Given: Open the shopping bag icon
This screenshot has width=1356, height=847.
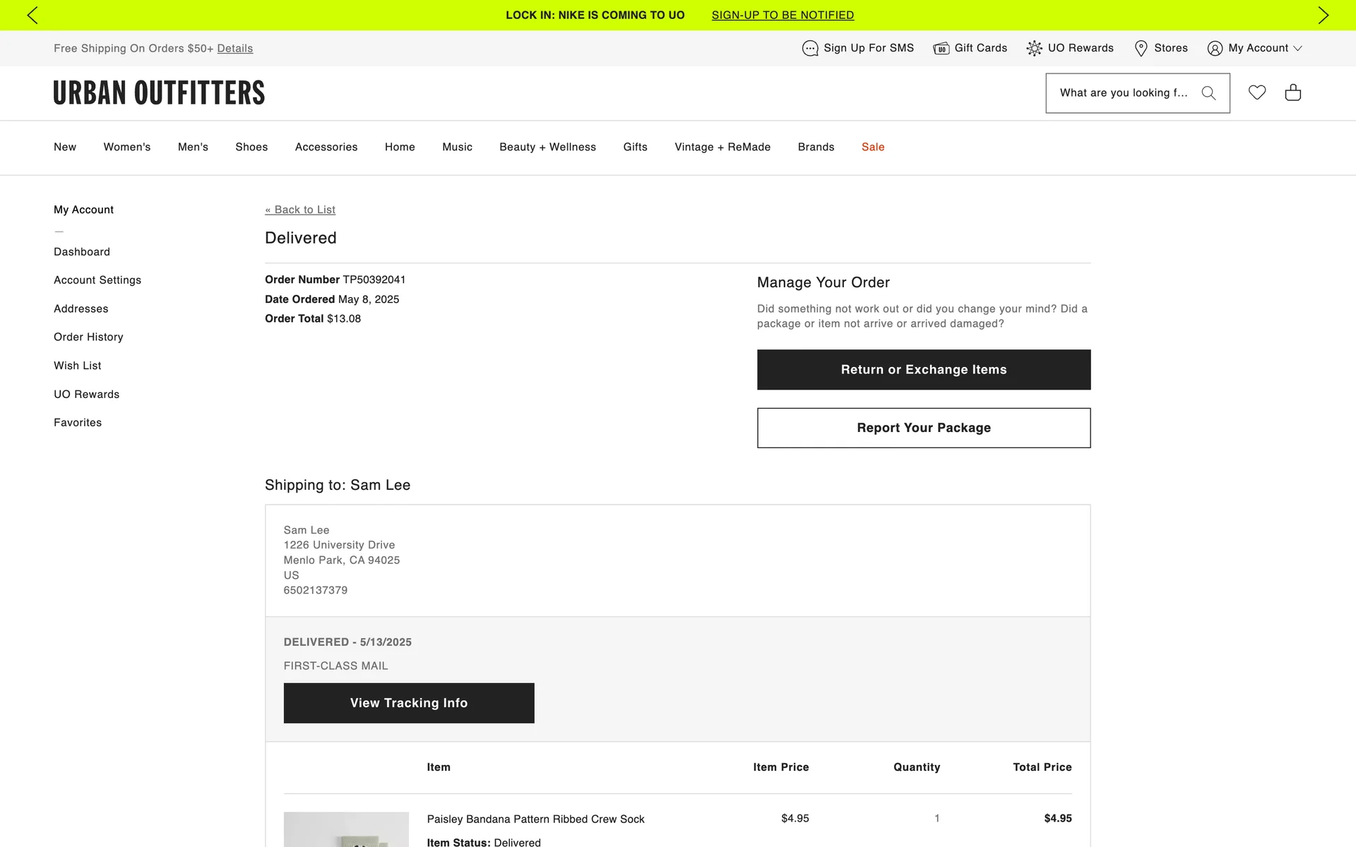Looking at the screenshot, I should coord(1293,92).
